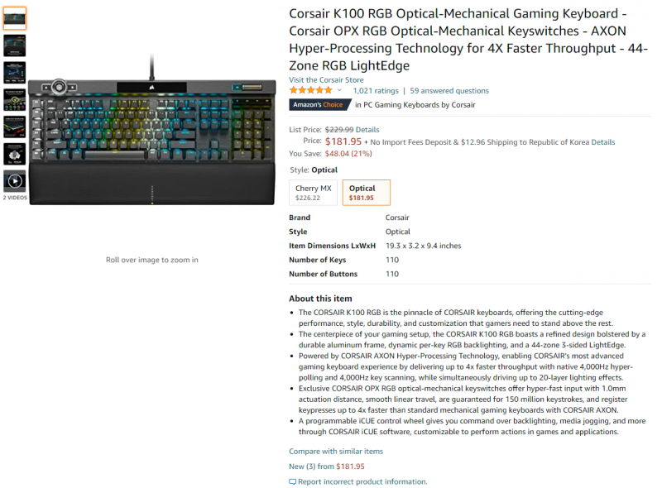Select the first keyboard thumbnail image
Image resolution: width=662 pixels, height=488 pixels.
[x=15, y=18]
